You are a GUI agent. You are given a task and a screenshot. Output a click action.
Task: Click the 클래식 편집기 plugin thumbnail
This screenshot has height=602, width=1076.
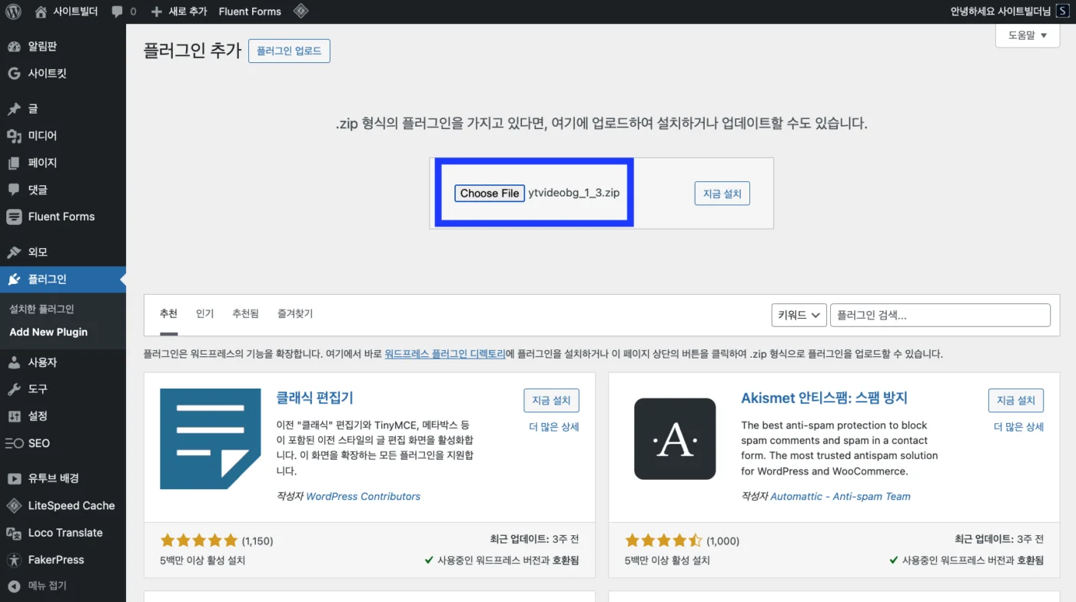click(x=211, y=438)
